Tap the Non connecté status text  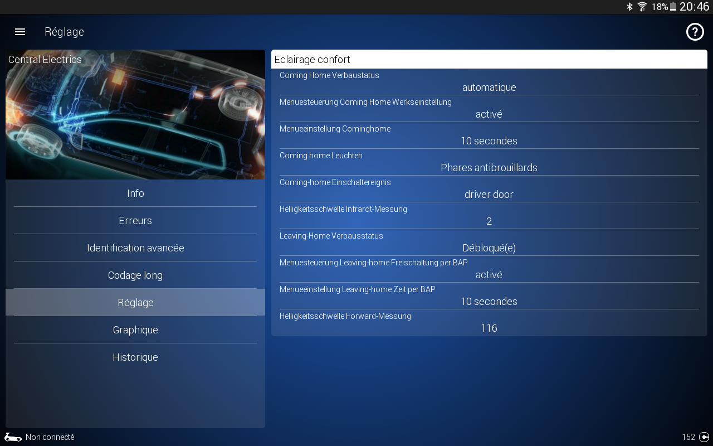(x=50, y=437)
